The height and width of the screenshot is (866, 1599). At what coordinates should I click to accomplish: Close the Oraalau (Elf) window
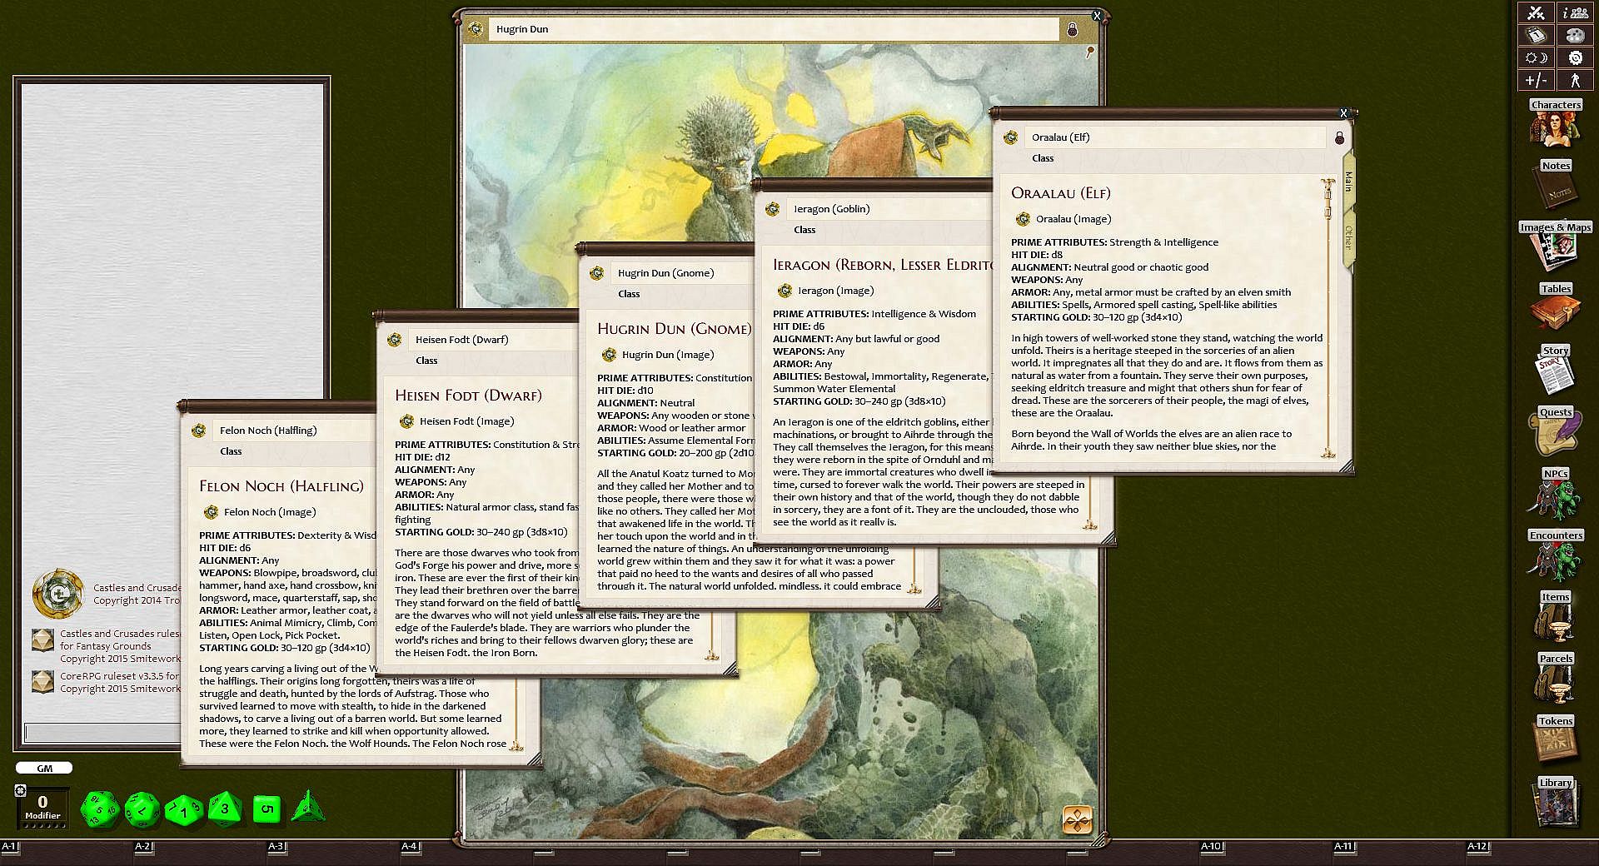[x=1343, y=112]
